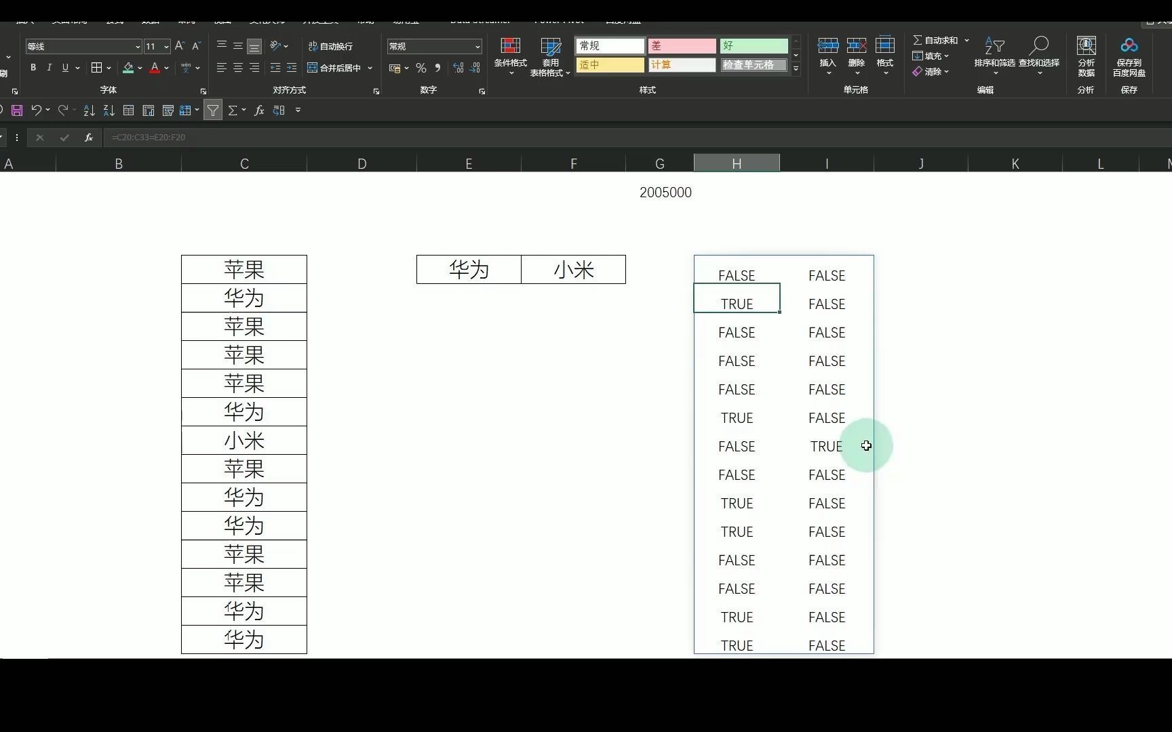Select cell containing 小米 in column F
The image size is (1172, 732).
pyautogui.click(x=574, y=270)
